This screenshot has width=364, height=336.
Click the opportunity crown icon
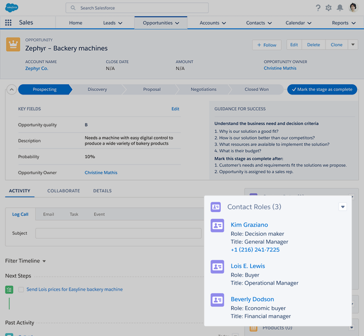pyautogui.click(x=13, y=44)
